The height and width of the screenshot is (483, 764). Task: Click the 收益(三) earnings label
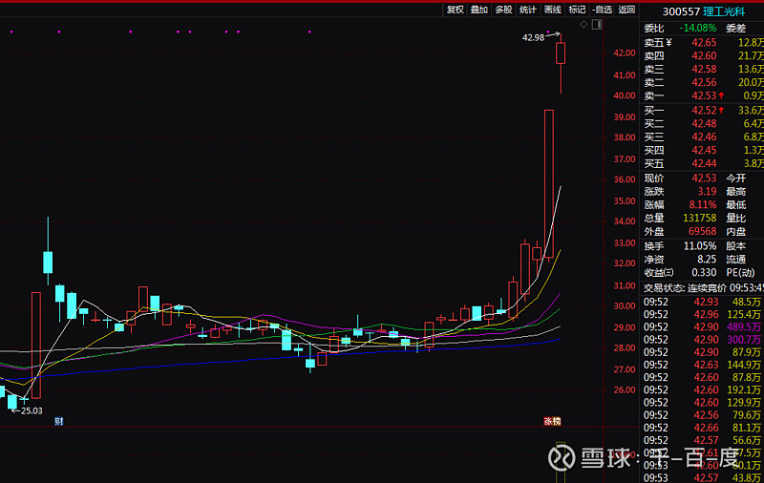658,272
